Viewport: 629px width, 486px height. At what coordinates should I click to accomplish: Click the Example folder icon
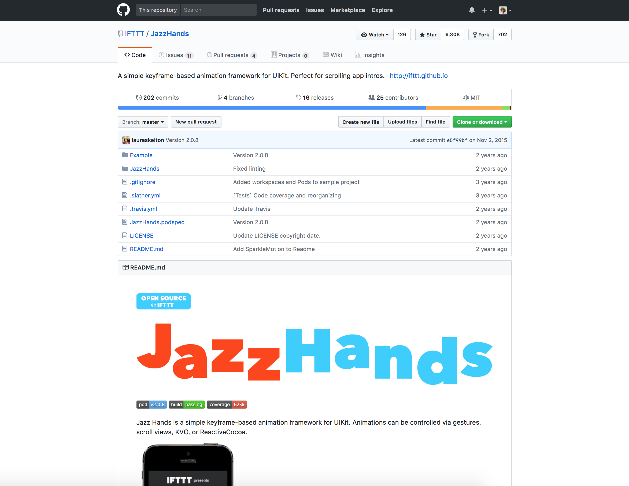(125, 155)
